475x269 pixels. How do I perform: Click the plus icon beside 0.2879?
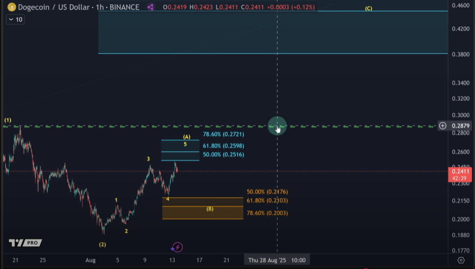point(442,125)
